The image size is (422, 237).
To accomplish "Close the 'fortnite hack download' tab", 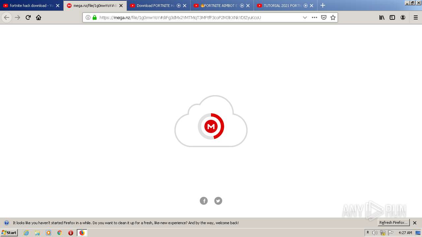I will point(58,6).
